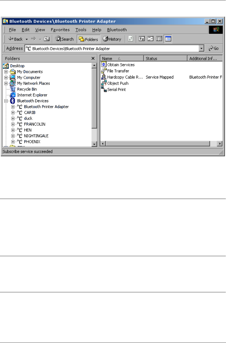Screen dimensions: 226x343
Task: Select Desktop in the folder tree
Action: [x=17, y=66]
